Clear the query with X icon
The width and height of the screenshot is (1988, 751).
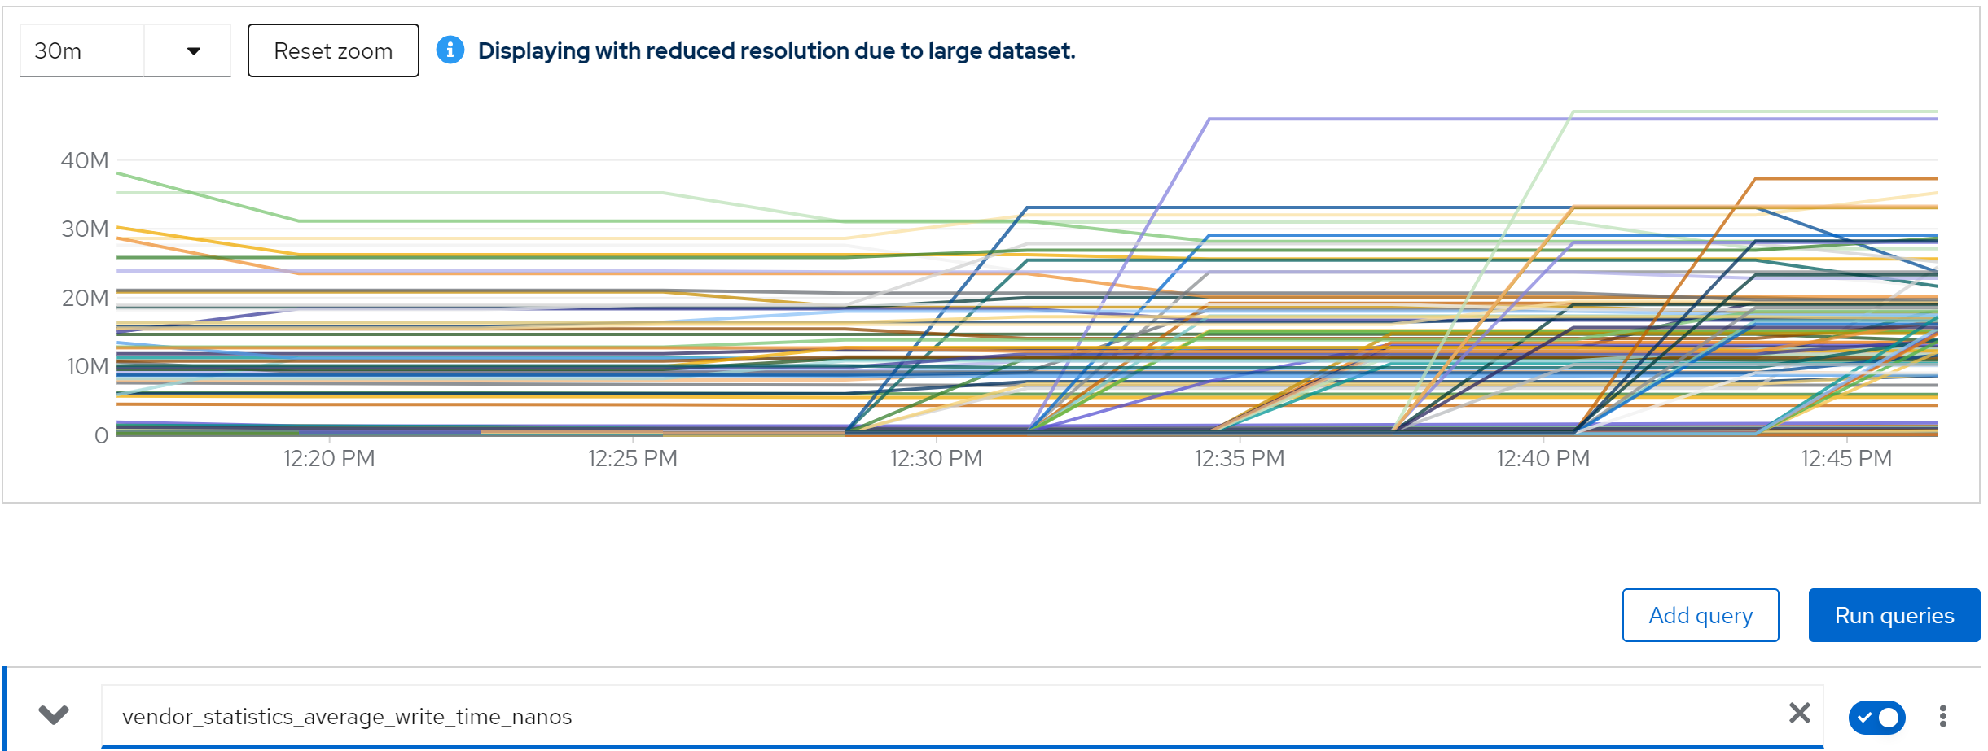[x=1800, y=714]
